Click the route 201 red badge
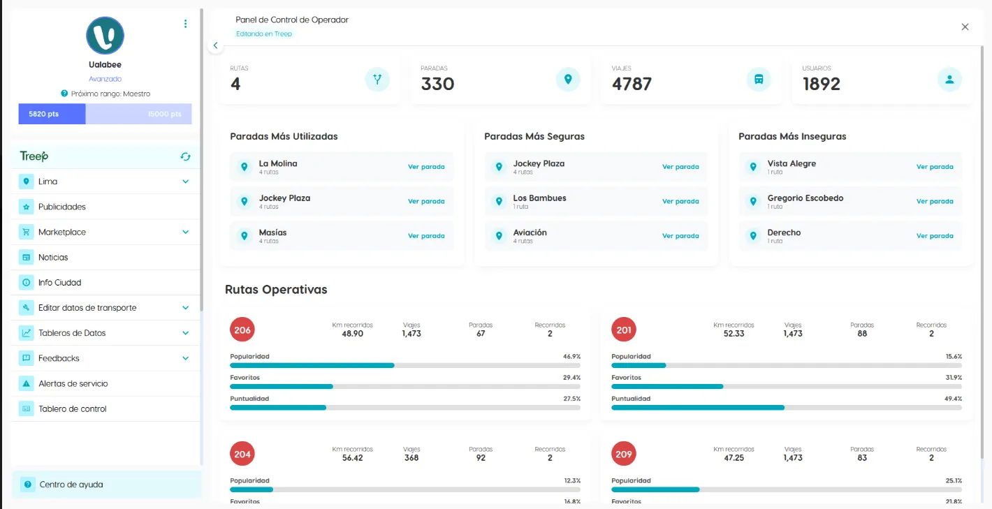This screenshot has width=992, height=509. tap(624, 330)
